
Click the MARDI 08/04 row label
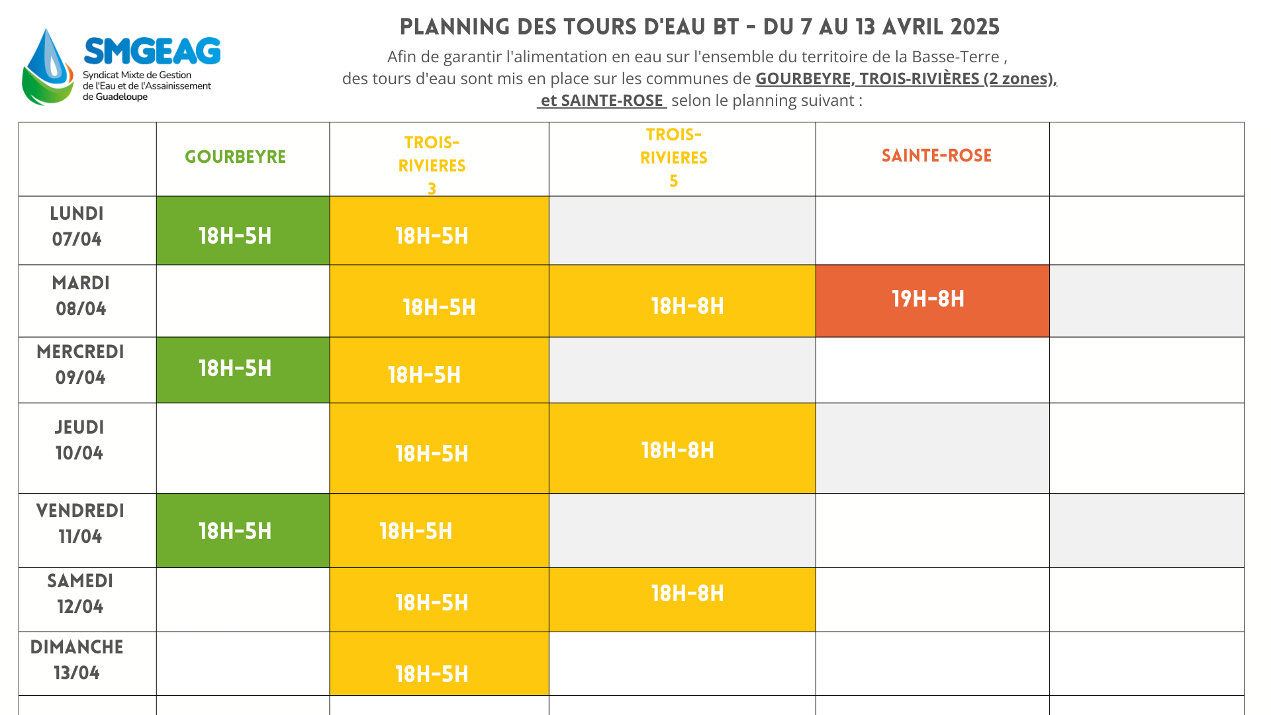coord(81,296)
